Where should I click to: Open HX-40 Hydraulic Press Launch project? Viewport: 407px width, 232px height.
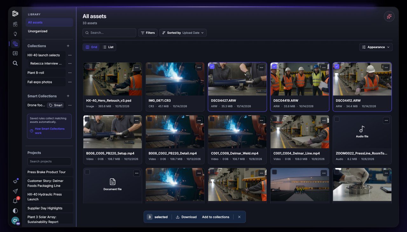[49, 197]
